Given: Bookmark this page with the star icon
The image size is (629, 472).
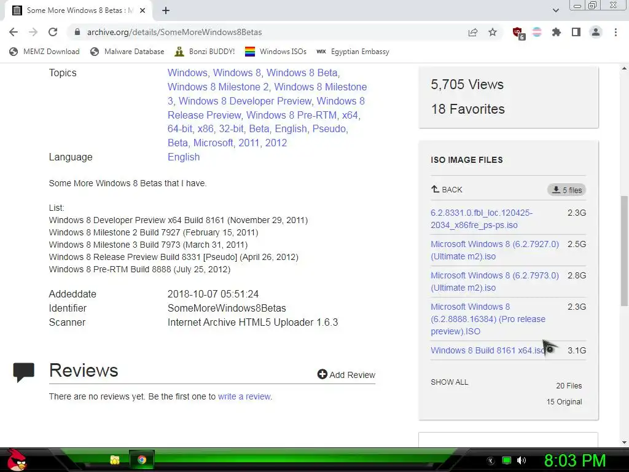Looking at the screenshot, I should [493, 32].
